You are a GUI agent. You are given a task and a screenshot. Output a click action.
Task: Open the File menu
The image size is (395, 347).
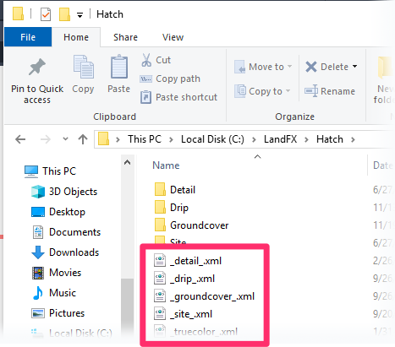pyautogui.click(x=28, y=37)
